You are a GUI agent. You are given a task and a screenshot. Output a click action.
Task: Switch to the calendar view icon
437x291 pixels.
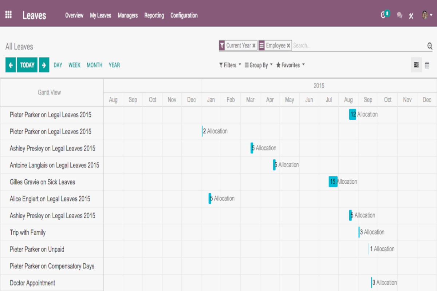[427, 65]
